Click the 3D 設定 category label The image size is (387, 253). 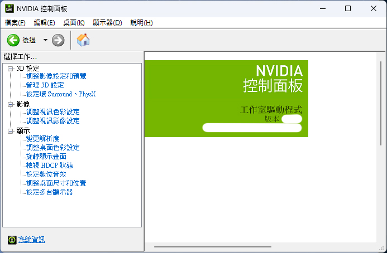[x=28, y=69]
